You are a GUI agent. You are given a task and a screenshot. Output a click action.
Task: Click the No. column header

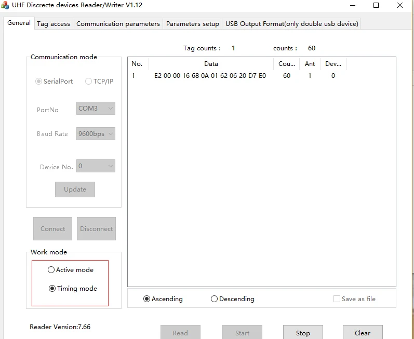tap(138, 63)
